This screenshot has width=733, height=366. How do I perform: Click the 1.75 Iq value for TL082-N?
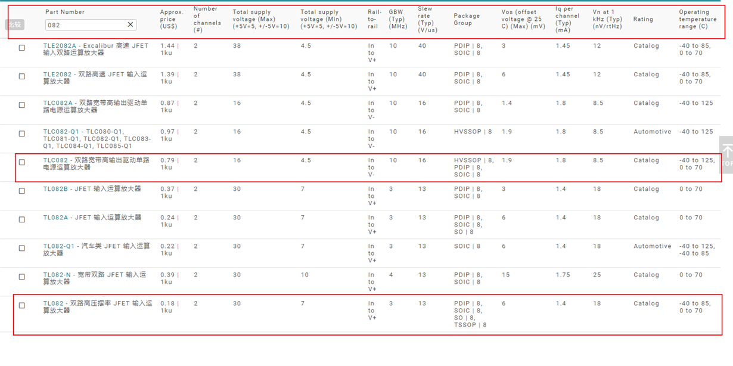point(563,275)
